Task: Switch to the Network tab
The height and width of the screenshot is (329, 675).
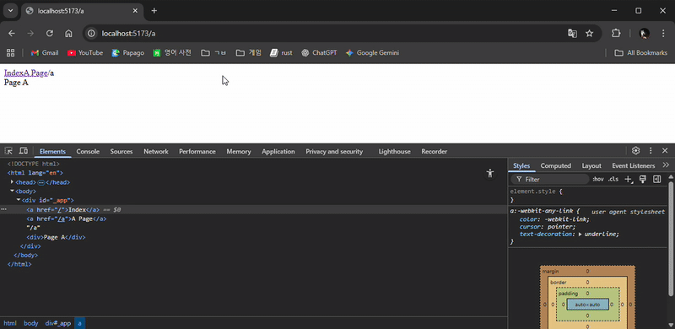Action: click(156, 152)
